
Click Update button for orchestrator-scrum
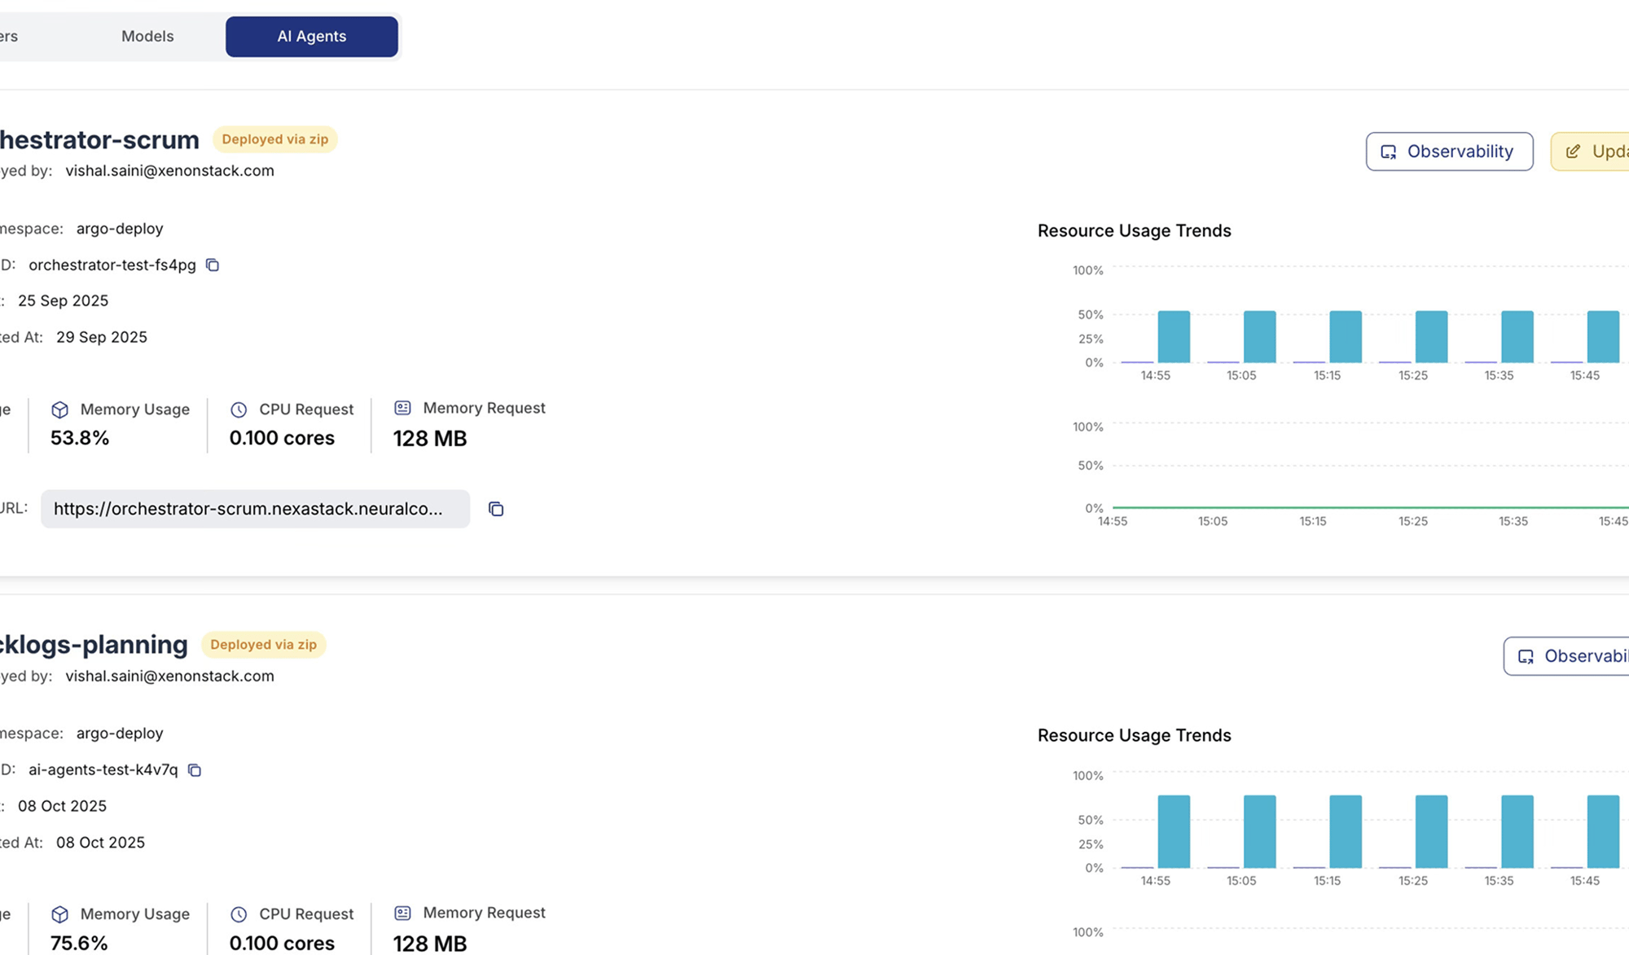[x=1592, y=151]
